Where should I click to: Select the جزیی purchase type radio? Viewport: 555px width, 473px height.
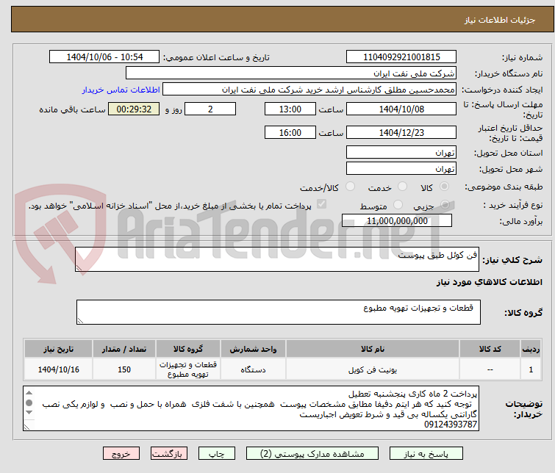445,205
